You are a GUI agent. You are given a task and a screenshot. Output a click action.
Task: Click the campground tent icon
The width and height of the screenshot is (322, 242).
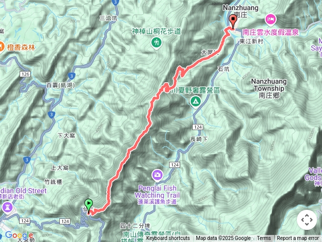point(196,102)
